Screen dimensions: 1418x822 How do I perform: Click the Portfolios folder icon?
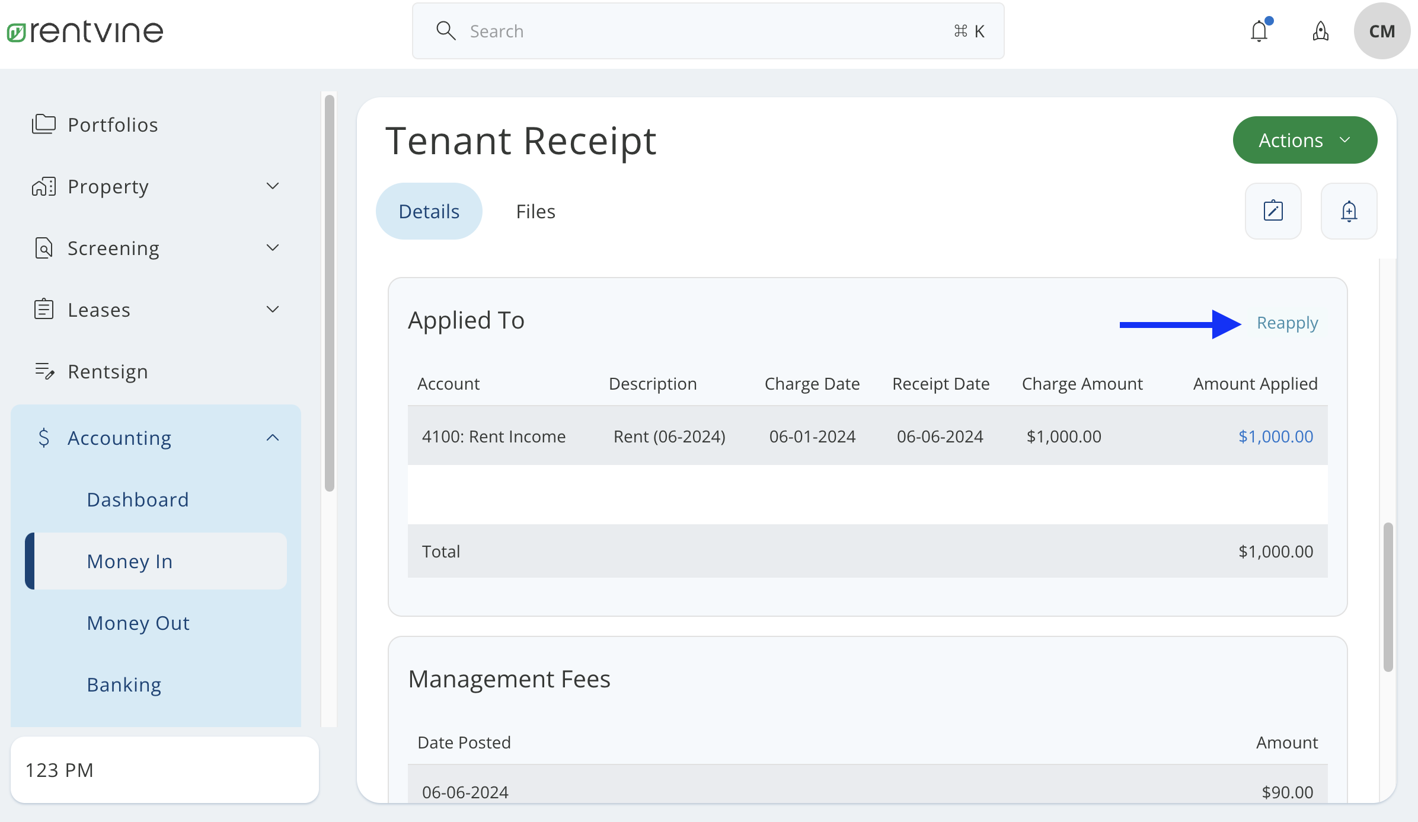(43, 124)
